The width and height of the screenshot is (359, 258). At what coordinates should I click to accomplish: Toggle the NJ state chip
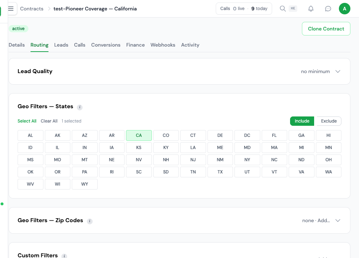193,160
